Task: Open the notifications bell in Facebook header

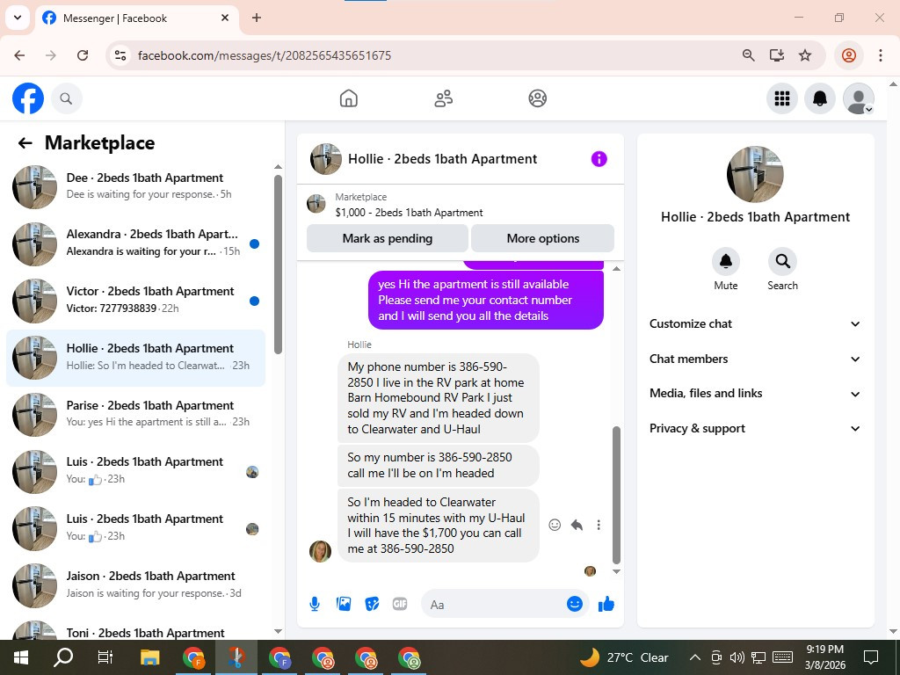Action: [x=820, y=98]
